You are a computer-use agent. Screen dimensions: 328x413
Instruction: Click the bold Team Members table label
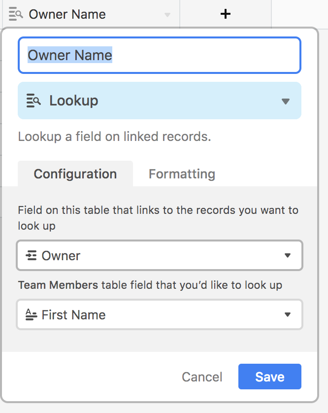(x=58, y=285)
